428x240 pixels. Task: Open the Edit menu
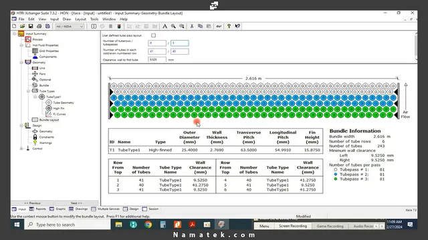click(31, 19)
